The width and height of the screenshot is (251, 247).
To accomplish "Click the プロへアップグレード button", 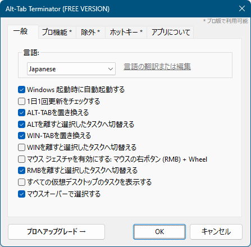I will click(56, 232).
